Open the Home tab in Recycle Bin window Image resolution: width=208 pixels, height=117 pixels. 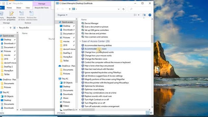(9, 8)
